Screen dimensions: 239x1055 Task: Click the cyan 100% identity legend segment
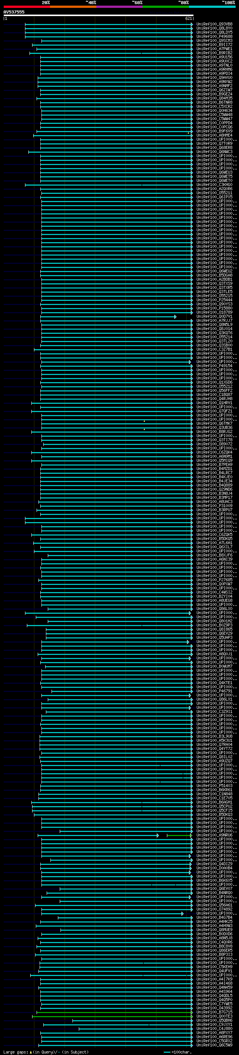tap(212, 7)
